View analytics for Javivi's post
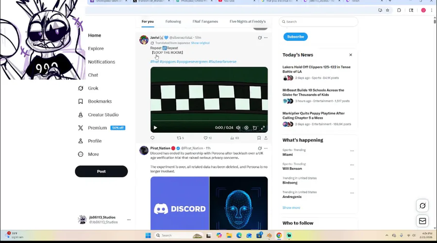437x243 pixels. 235,138
